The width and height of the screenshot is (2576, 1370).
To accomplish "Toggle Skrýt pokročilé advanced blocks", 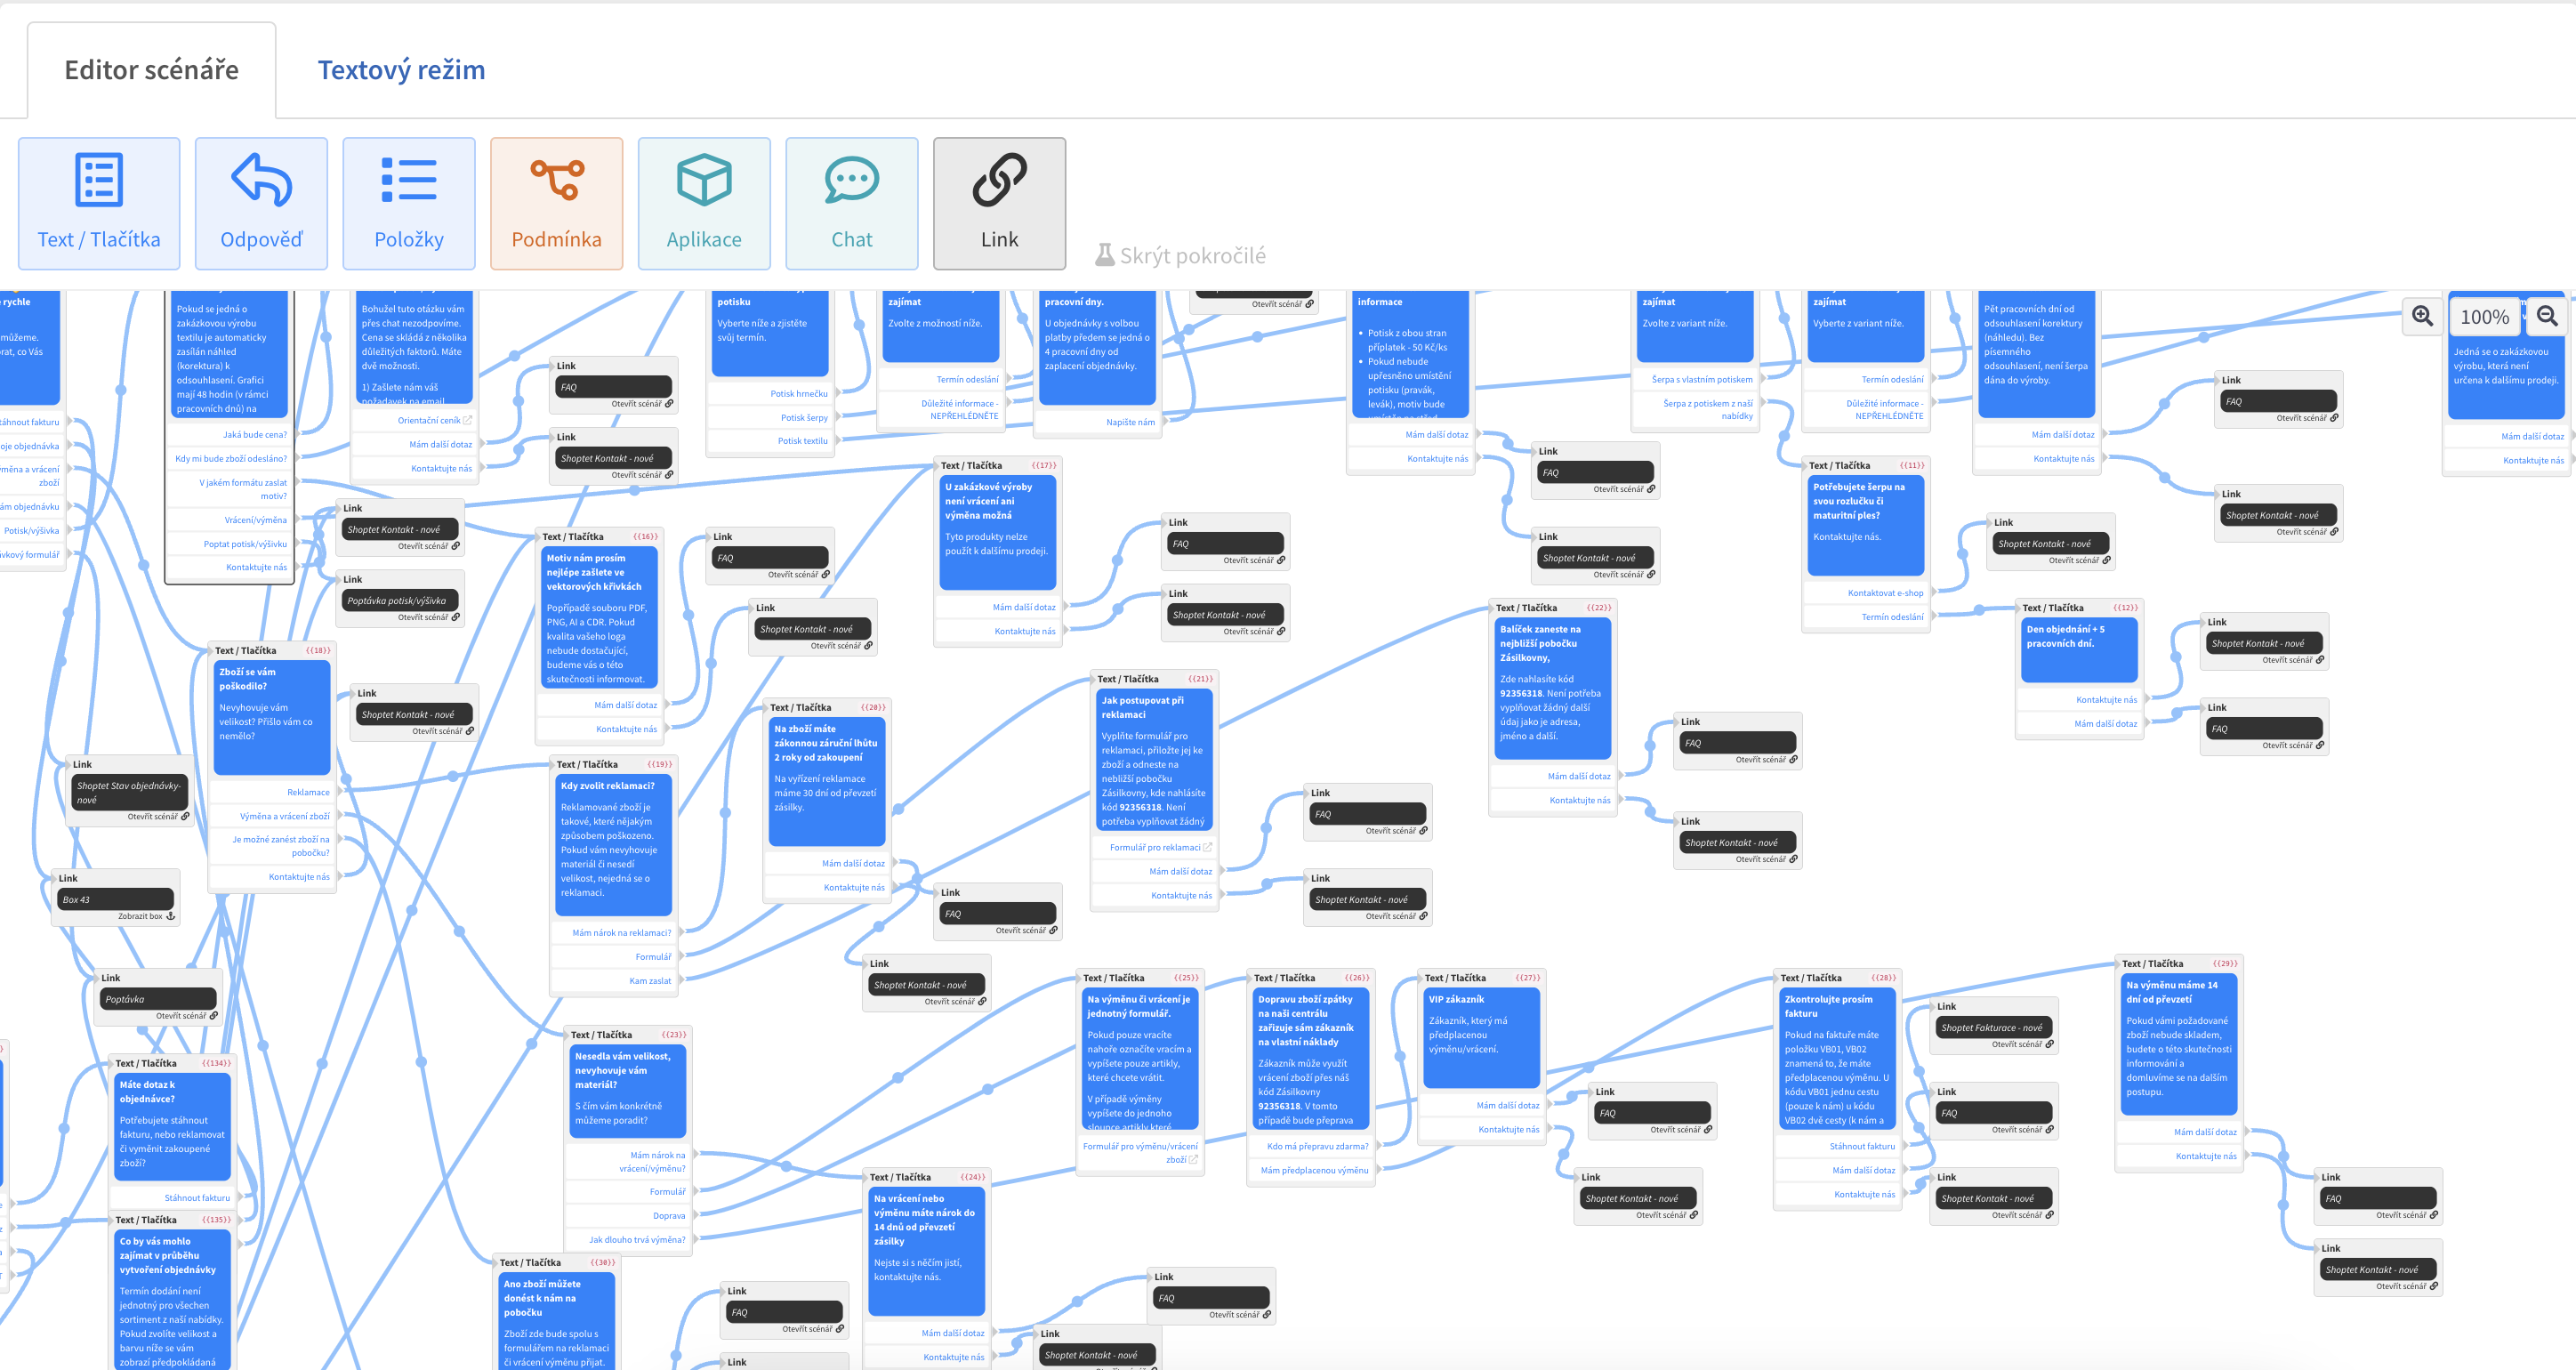I will click(1181, 256).
